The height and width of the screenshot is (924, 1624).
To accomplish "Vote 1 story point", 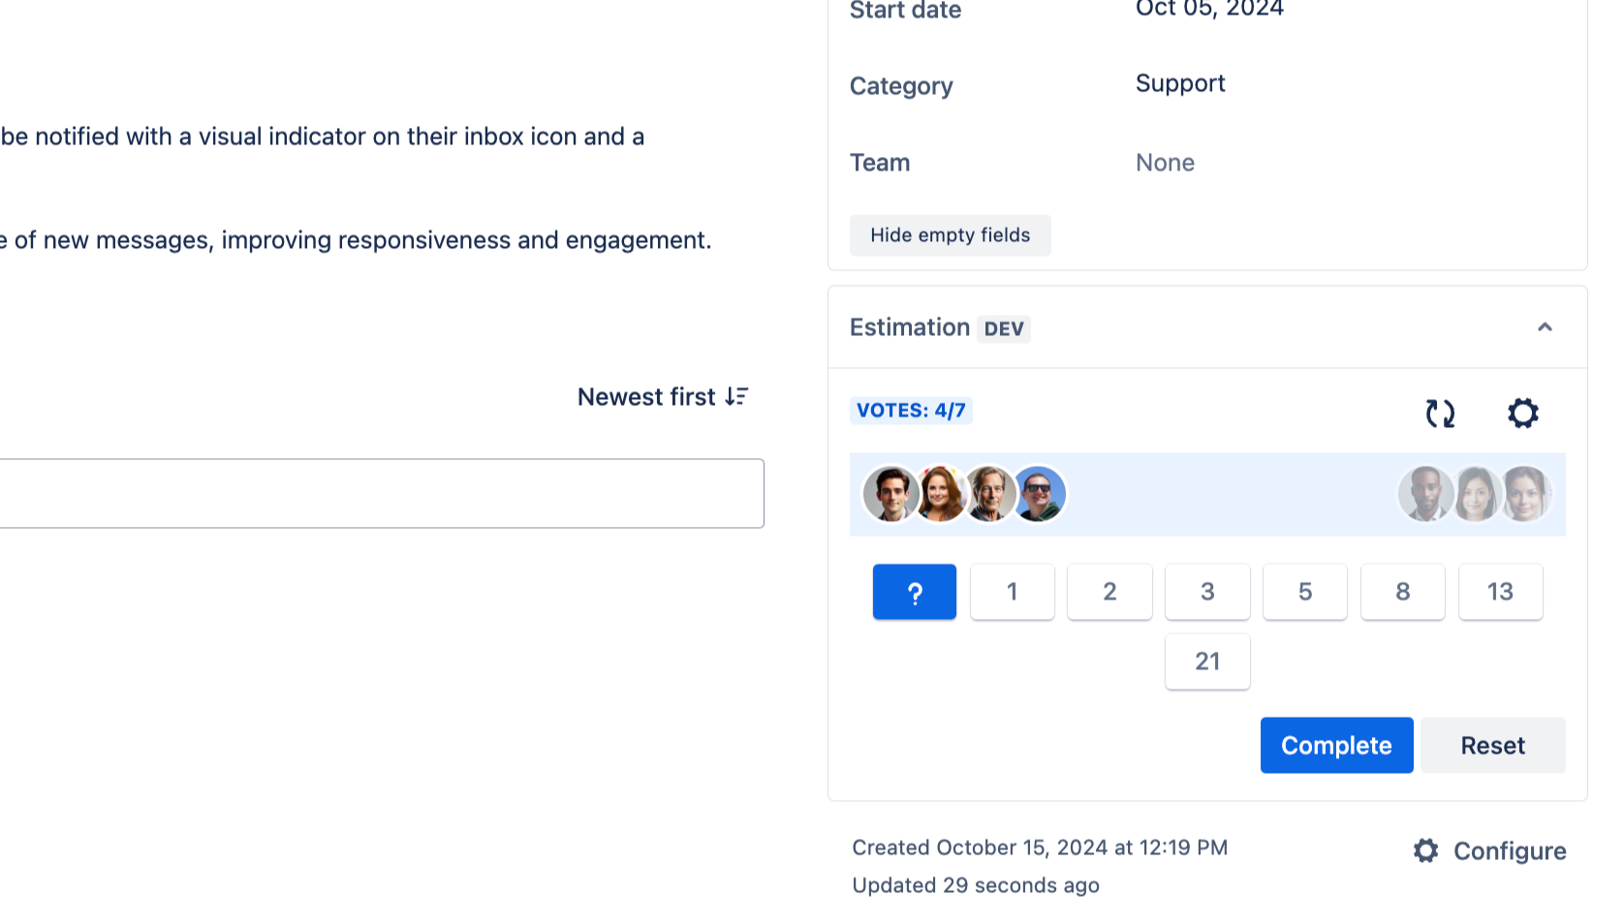I will point(1012,591).
